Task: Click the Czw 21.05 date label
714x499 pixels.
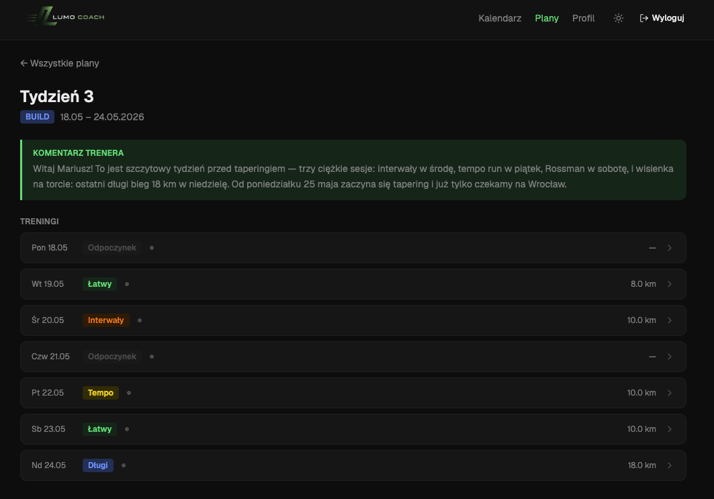Action: click(x=50, y=357)
